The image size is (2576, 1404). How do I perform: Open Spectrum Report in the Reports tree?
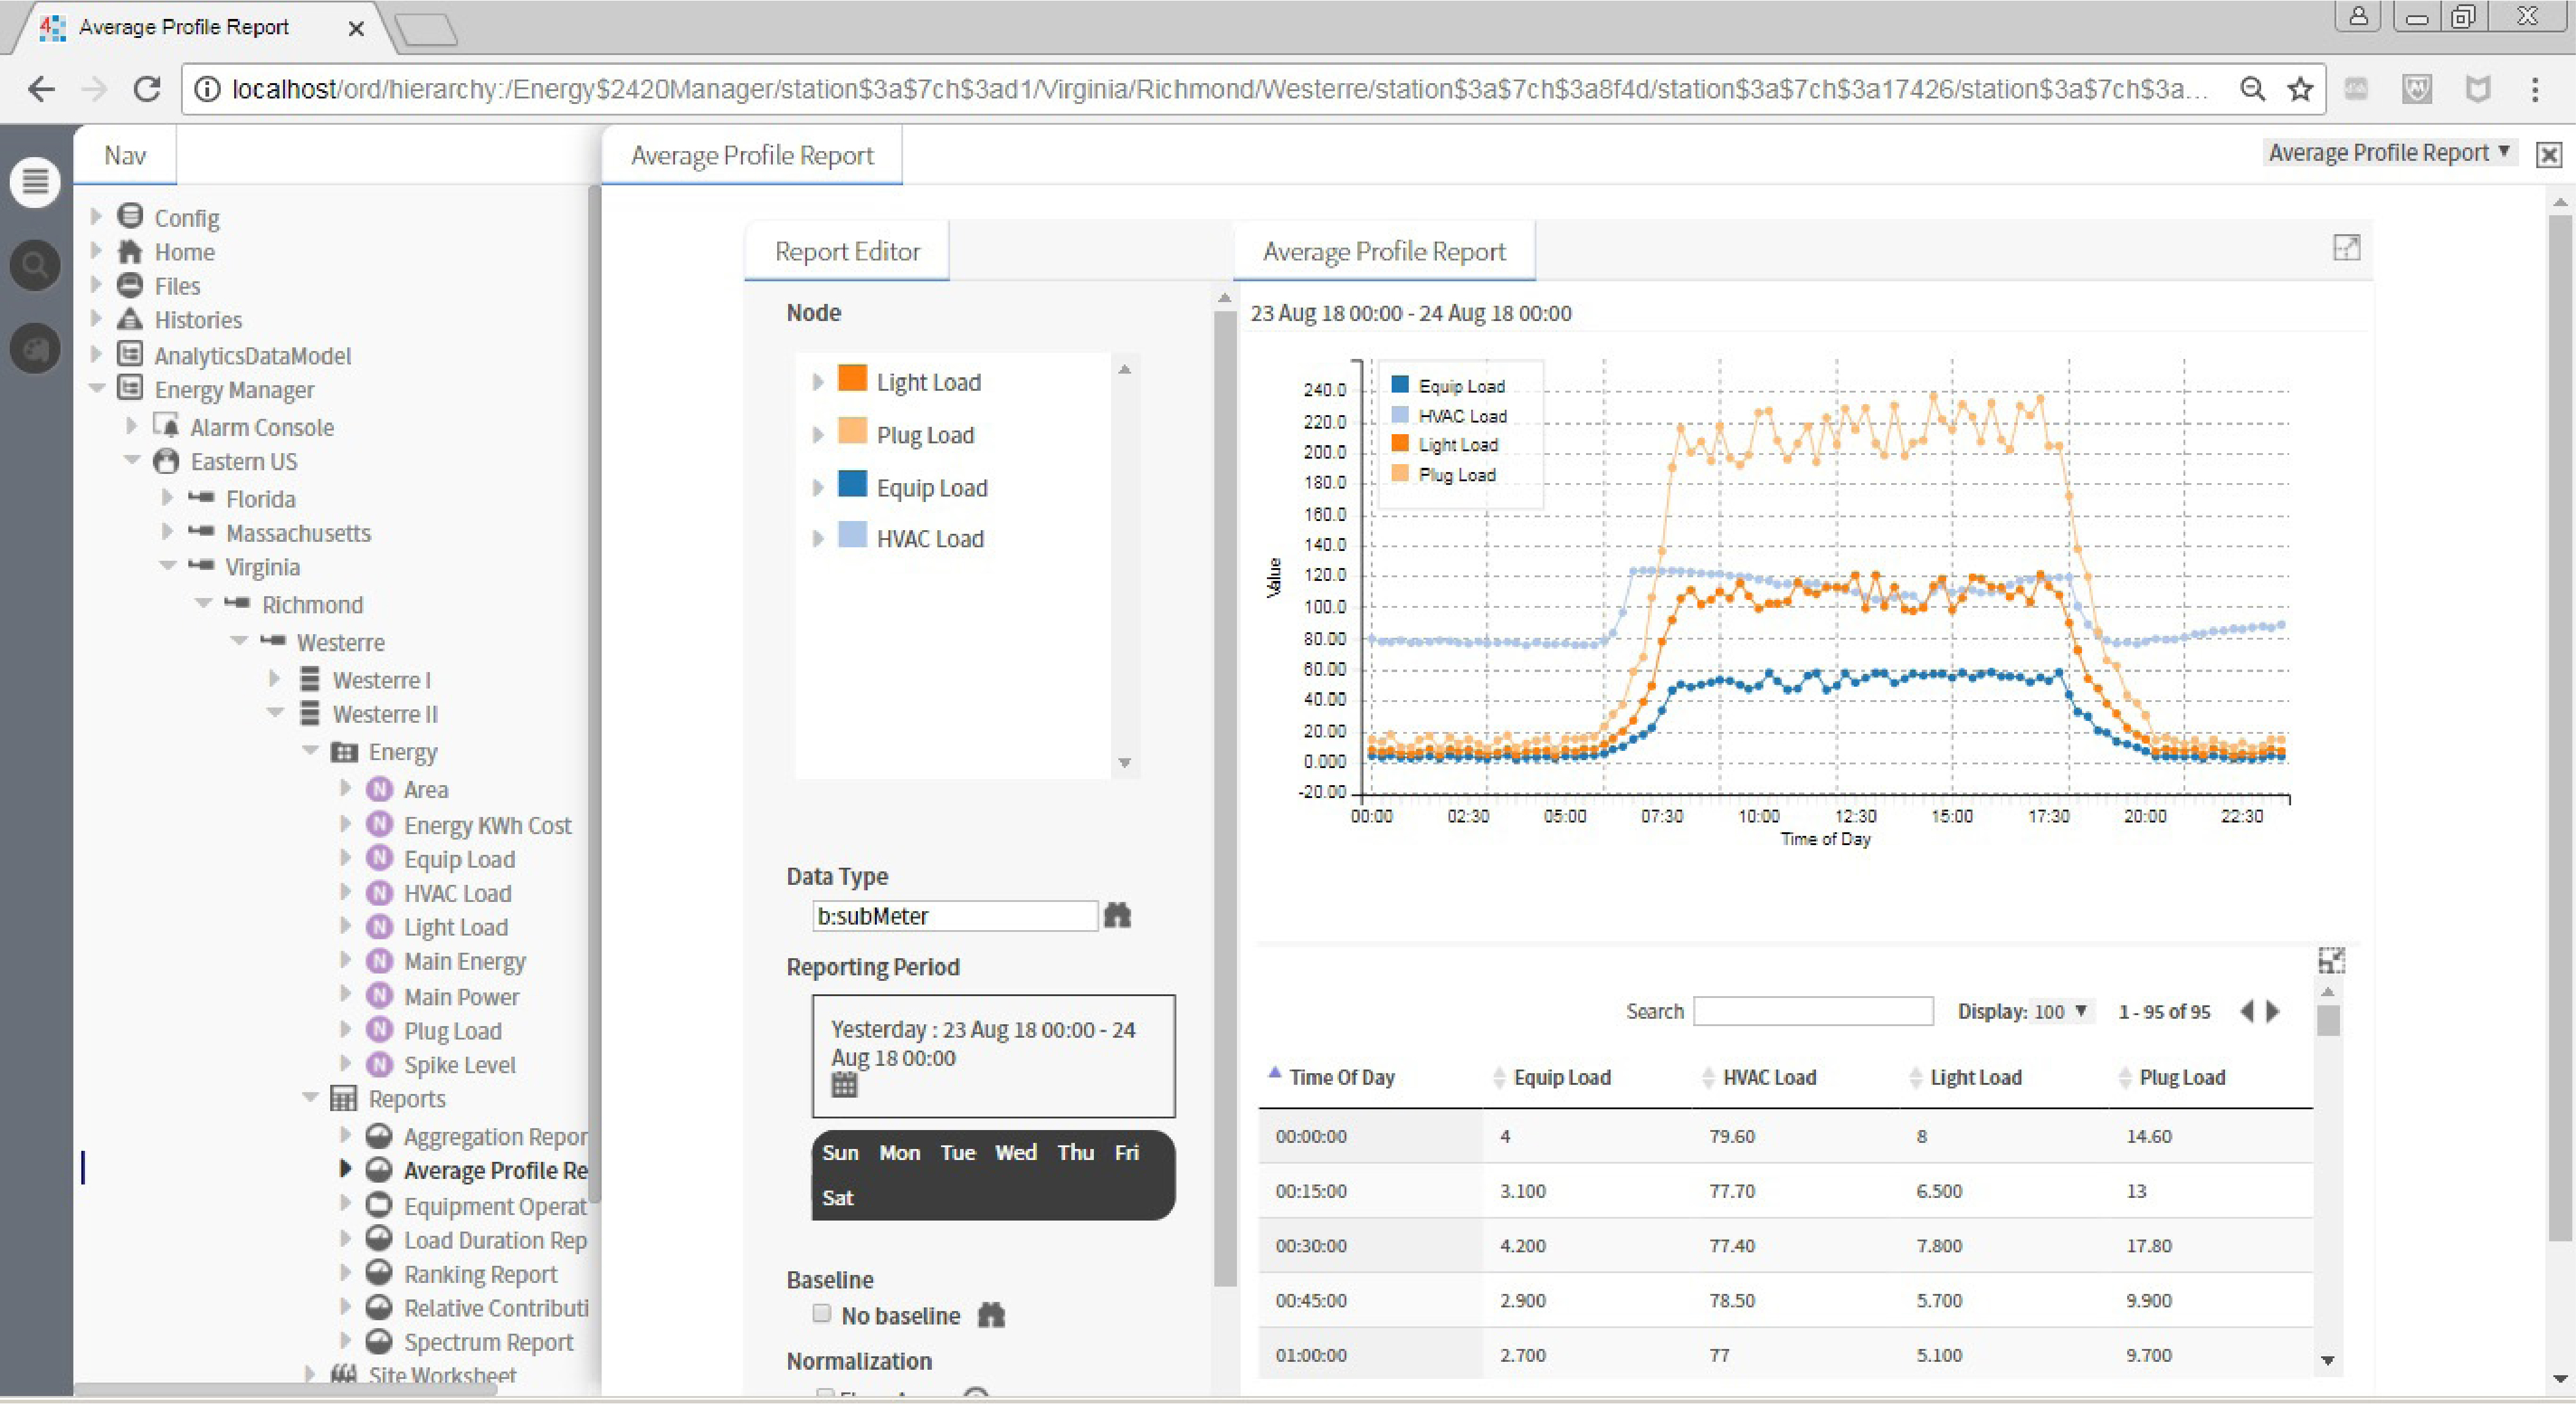click(488, 1342)
